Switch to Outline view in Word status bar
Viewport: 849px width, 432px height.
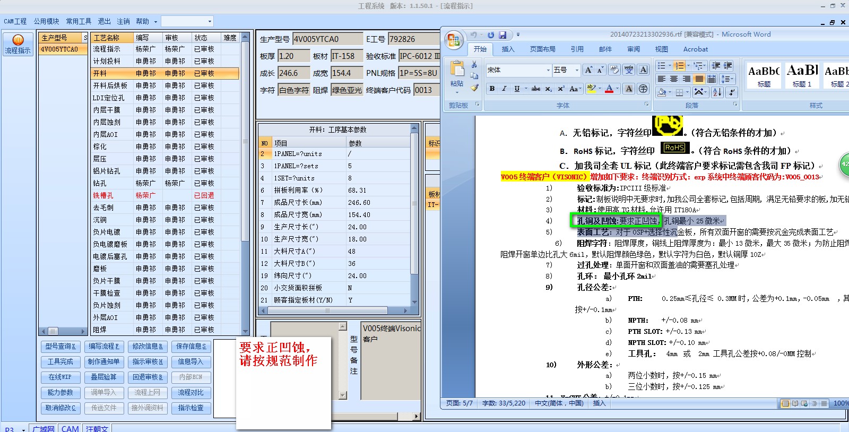[814, 403]
